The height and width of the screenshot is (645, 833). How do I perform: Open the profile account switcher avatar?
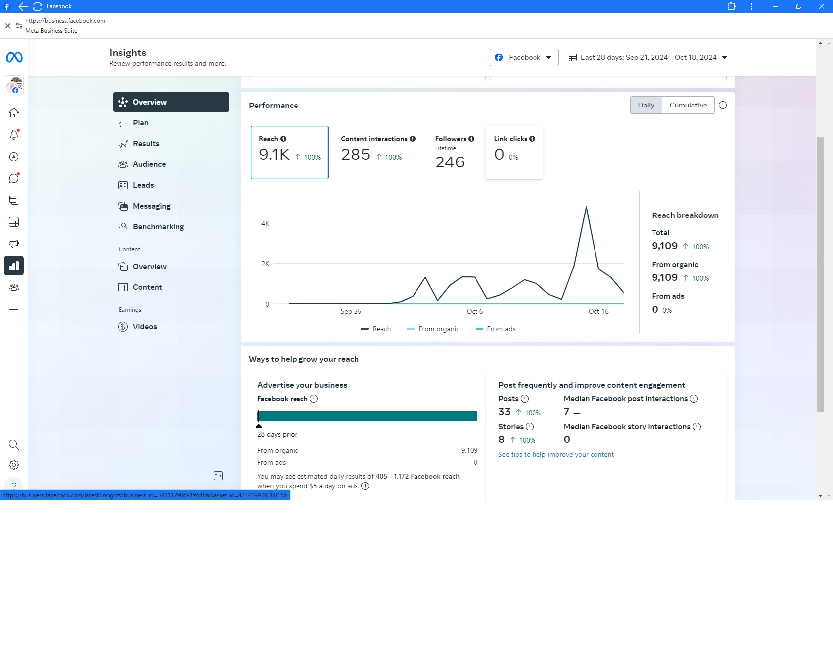[x=14, y=86]
